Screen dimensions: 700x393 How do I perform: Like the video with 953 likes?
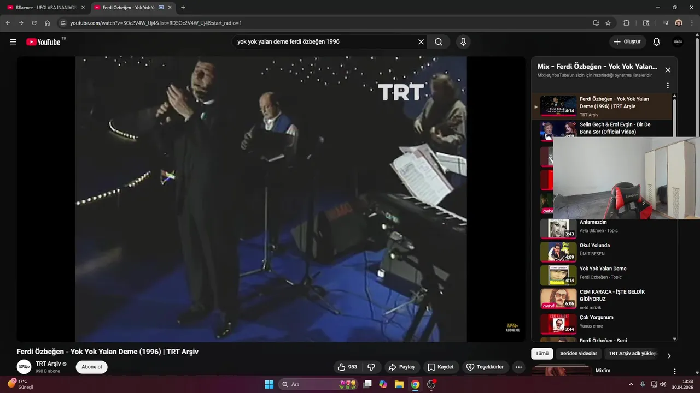[347, 367]
